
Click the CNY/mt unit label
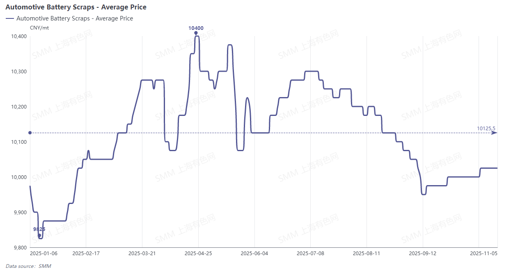[39, 27]
